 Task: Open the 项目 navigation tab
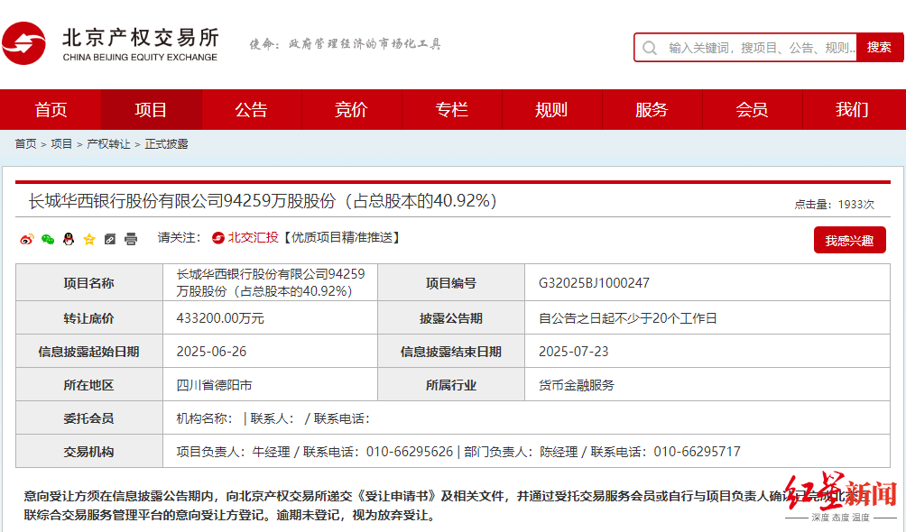pos(151,110)
